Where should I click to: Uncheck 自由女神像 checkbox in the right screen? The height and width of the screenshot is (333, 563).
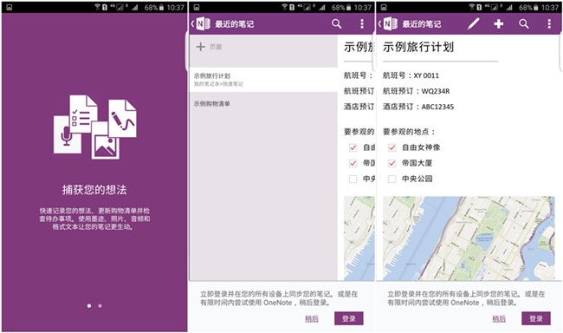[x=392, y=147]
